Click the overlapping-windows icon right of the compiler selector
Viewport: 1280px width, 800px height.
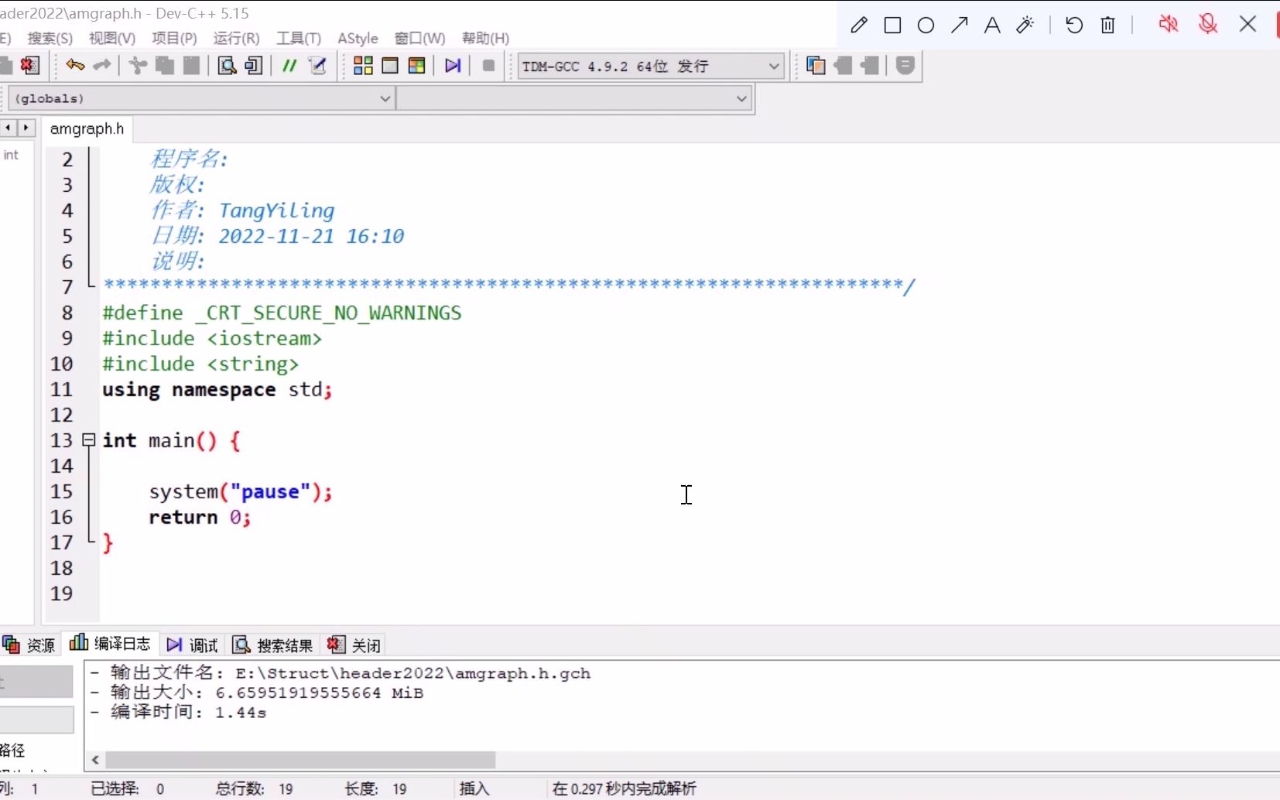(x=816, y=66)
